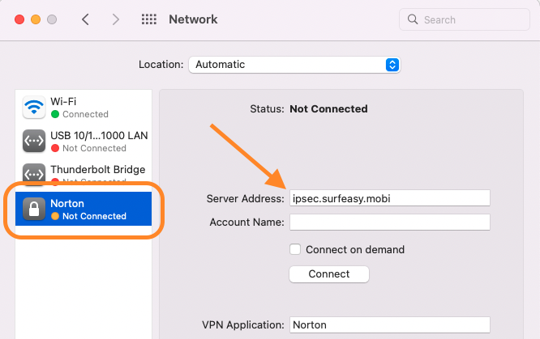540x339 pixels.
Task: Click the USB LAN ethernet icon
Action: point(34,142)
